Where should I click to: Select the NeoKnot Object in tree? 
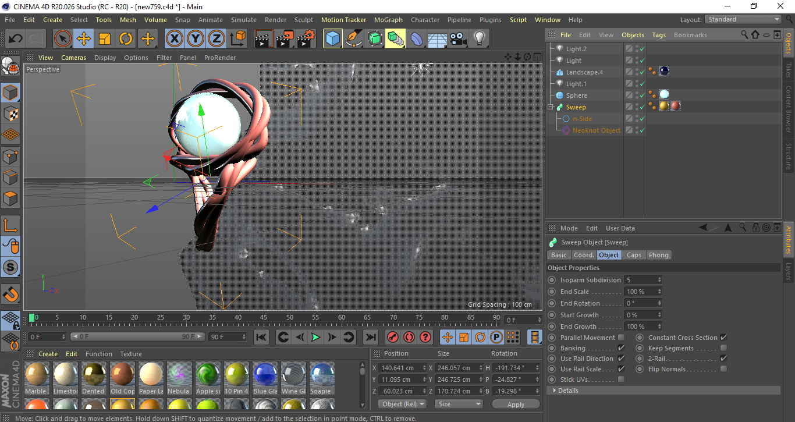click(597, 130)
